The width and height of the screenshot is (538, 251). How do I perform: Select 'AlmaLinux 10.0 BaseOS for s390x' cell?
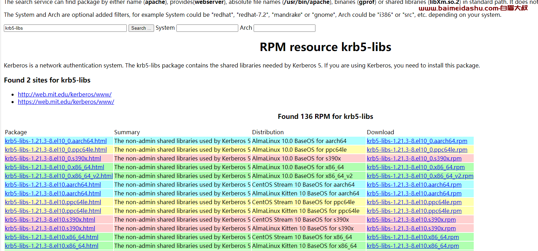point(309,158)
